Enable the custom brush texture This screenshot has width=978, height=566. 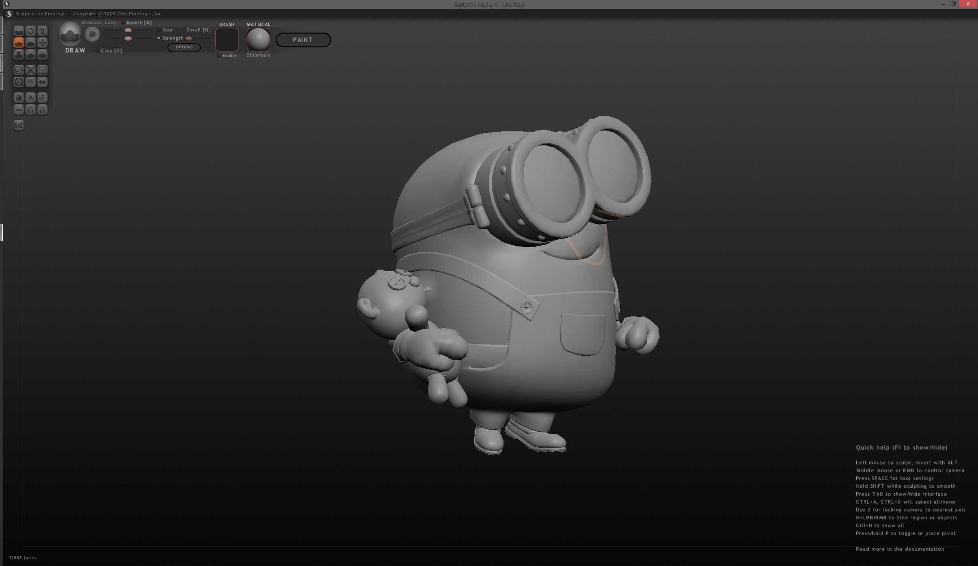point(219,55)
